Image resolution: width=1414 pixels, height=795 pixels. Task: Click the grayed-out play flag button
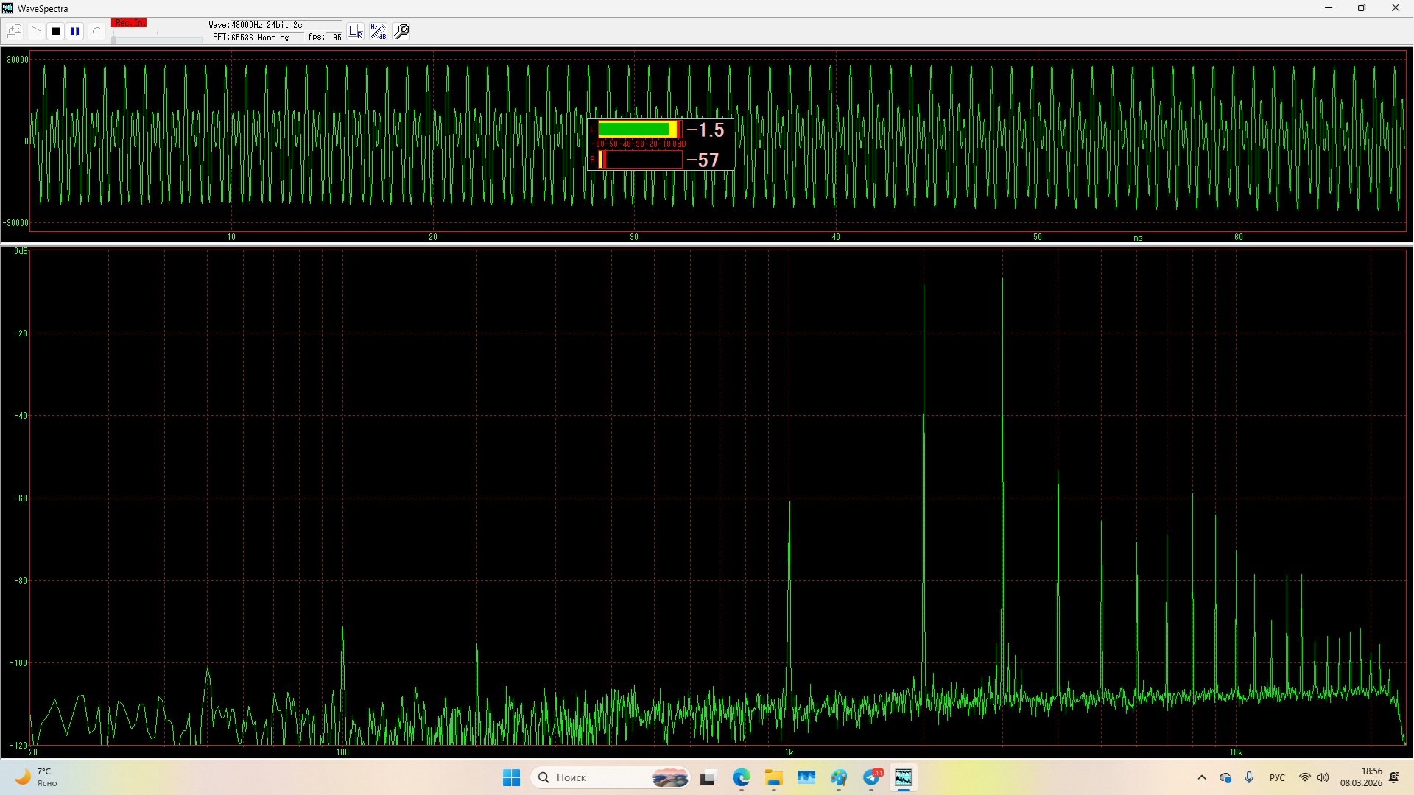35,32
